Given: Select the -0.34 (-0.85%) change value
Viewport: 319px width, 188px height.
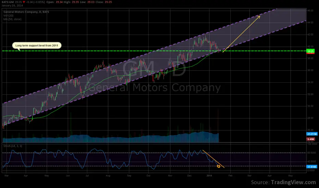Looking at the screenshot, I should pyautogui.click(x=35, y=2).
